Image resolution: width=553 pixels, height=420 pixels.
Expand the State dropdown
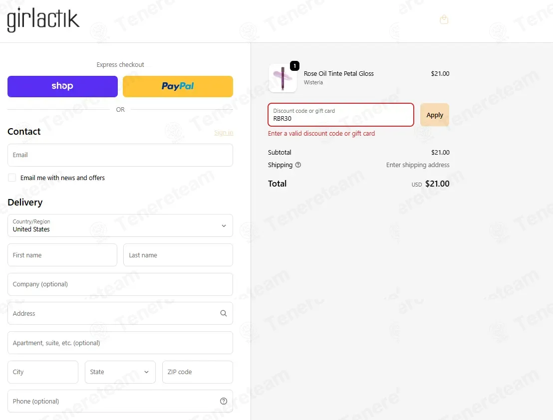(x=120, y=372)
